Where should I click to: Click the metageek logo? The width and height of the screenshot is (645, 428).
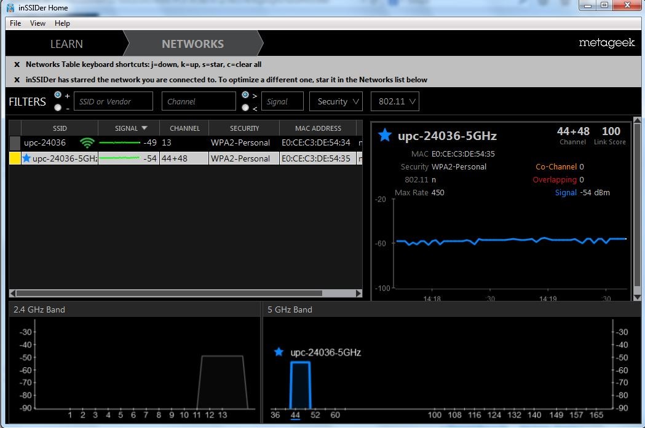(x=606, y=44)
